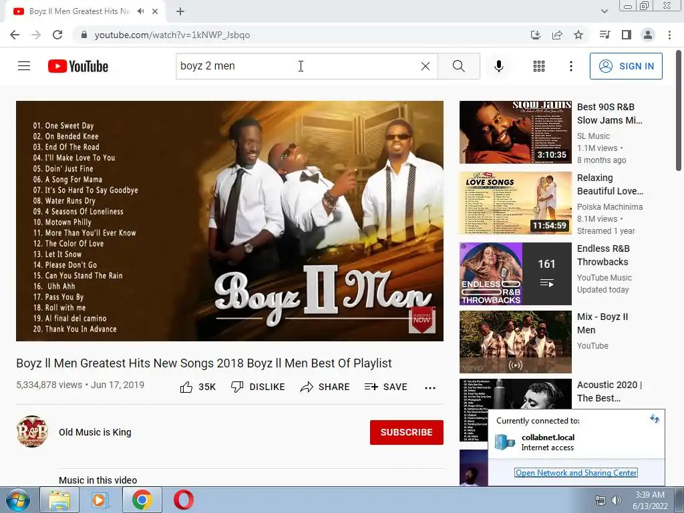Open the Chrome profile avatar

point(648,35)
